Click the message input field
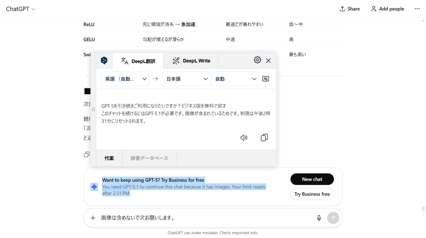The width and height of the screenshot is (426, 238). (x=204, y=218)
